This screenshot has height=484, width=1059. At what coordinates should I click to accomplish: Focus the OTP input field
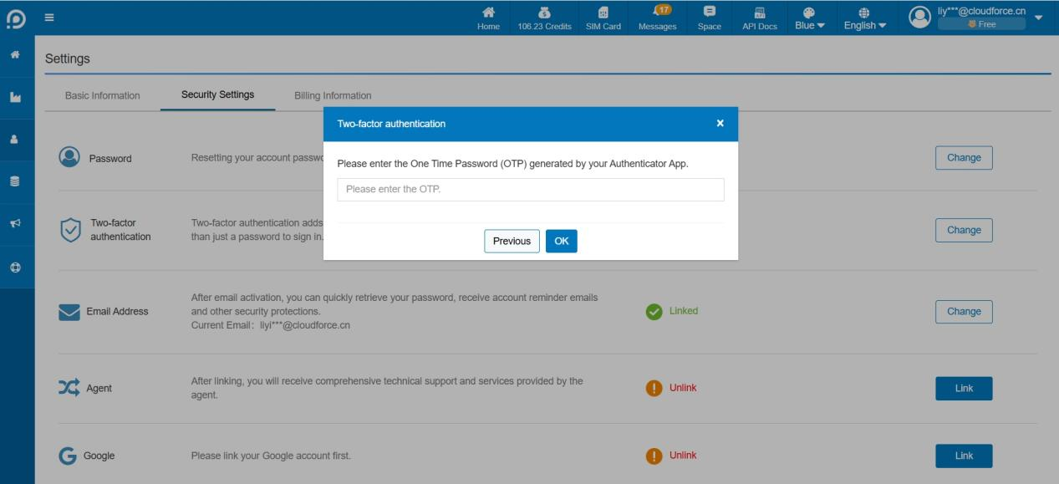point(531,189)
